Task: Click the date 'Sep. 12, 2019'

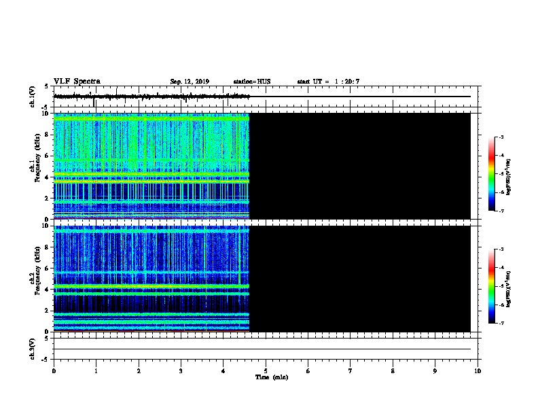Action: [x=190, y=82]
